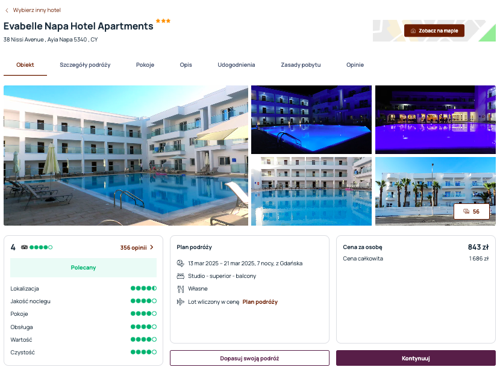Click the Tripadvisor owl logo icon

(x=24, y=247)
